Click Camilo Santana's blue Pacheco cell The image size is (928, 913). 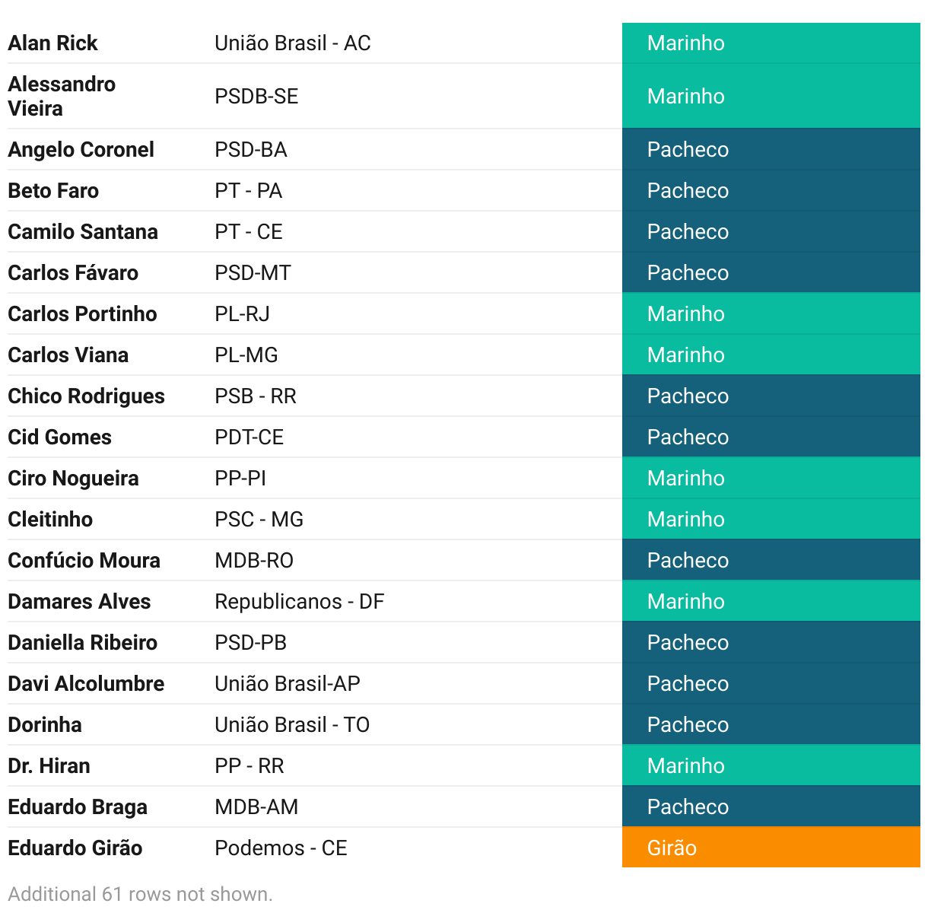point(771,232)
